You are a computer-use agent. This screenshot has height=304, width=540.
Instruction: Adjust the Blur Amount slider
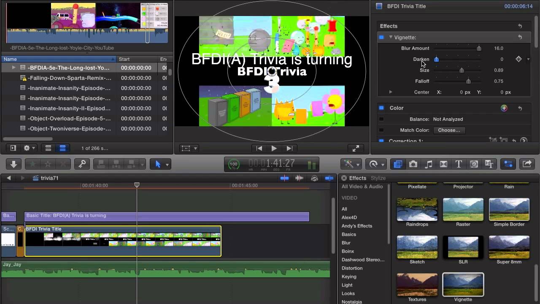pyautogui.click(x=479, y=48)
